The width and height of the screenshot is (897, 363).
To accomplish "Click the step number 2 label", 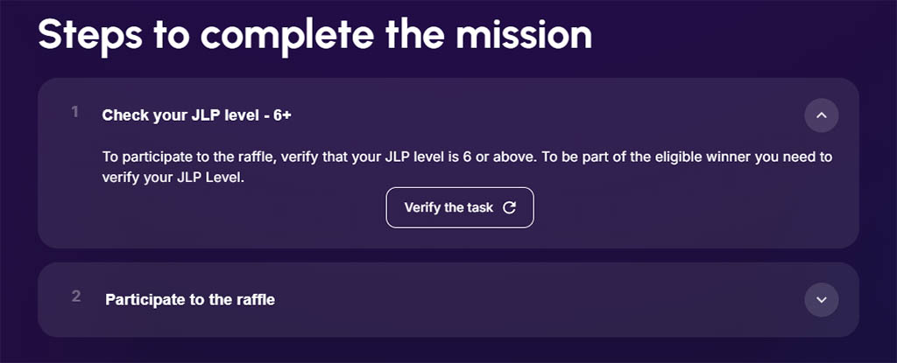I will [x=76, y=297].
